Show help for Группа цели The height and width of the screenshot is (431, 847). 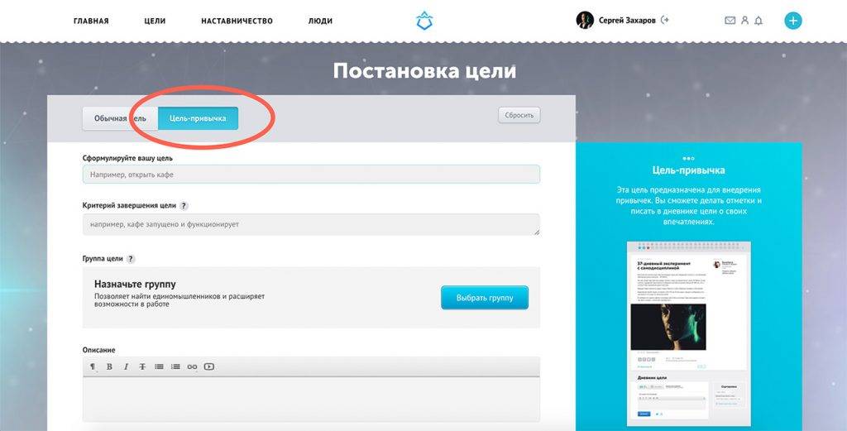pos(131,259)
